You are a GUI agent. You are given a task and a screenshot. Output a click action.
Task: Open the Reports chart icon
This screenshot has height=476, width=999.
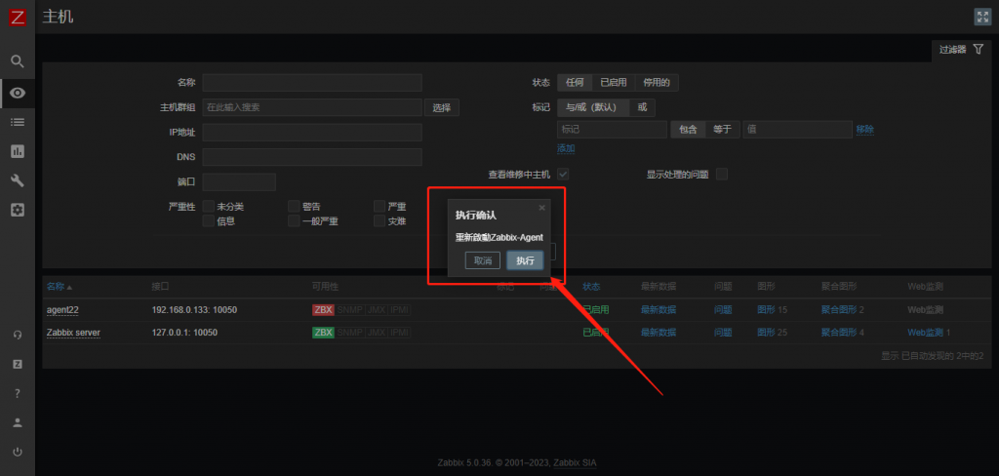pos(18,151)
